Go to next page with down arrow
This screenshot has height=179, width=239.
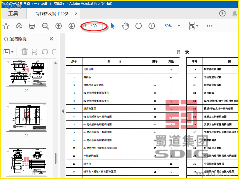pos(72,26)
